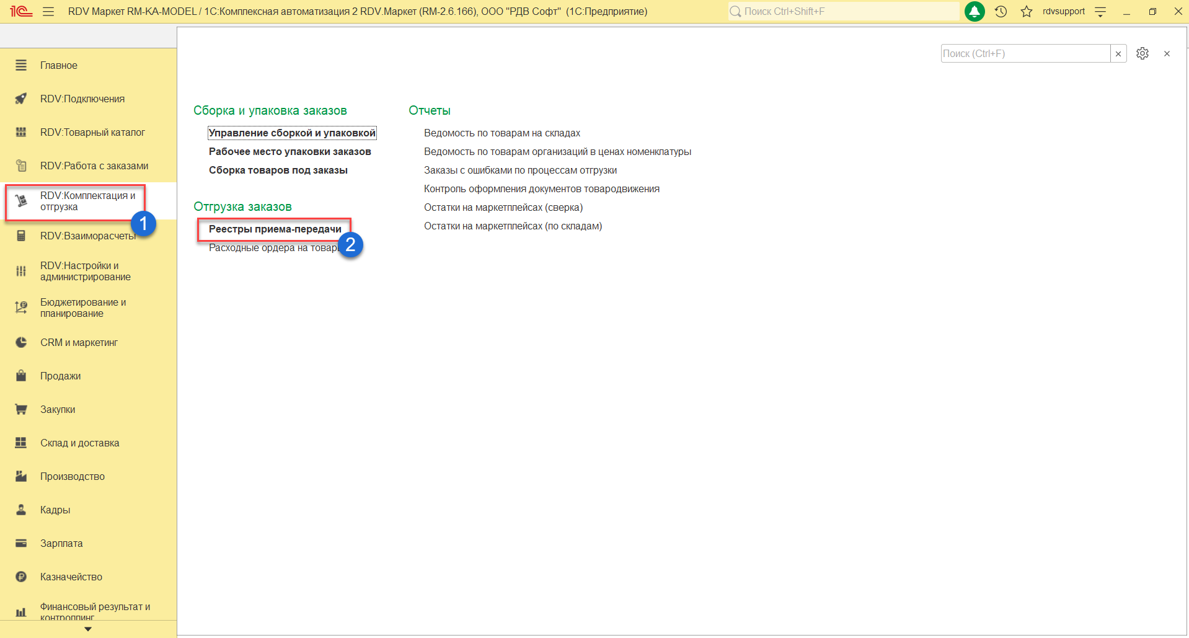
Task: Open the Склад и доставка section
Action: (80, 443)
